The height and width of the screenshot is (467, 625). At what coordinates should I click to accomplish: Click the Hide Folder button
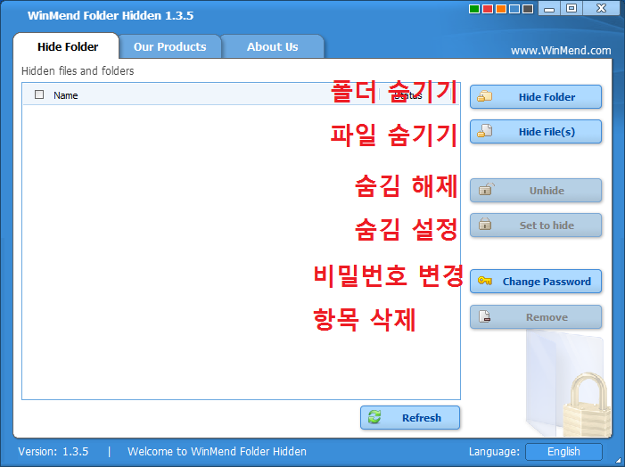point(535,97)
